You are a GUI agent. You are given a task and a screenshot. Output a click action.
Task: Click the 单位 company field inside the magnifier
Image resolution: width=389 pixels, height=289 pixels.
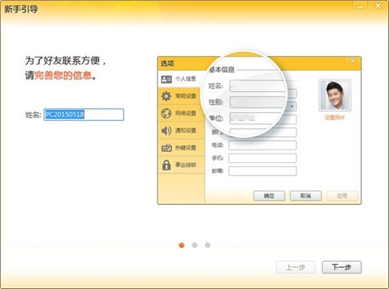click(255, 118)
